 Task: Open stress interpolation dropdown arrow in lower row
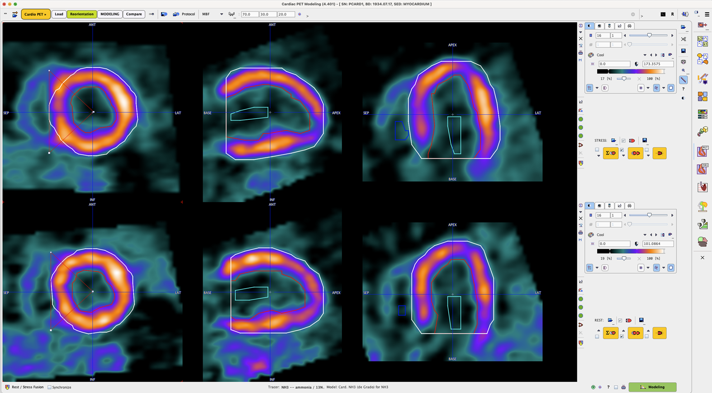[597, 88]
